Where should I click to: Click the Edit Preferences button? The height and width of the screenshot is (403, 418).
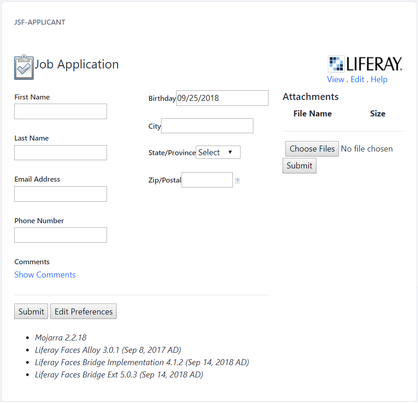point(83,311)
